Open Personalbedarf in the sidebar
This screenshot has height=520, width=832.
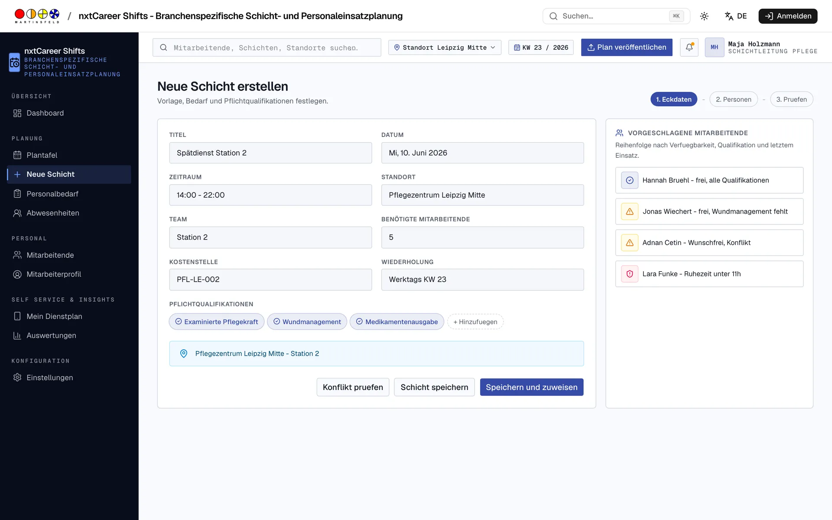[69, 194]
